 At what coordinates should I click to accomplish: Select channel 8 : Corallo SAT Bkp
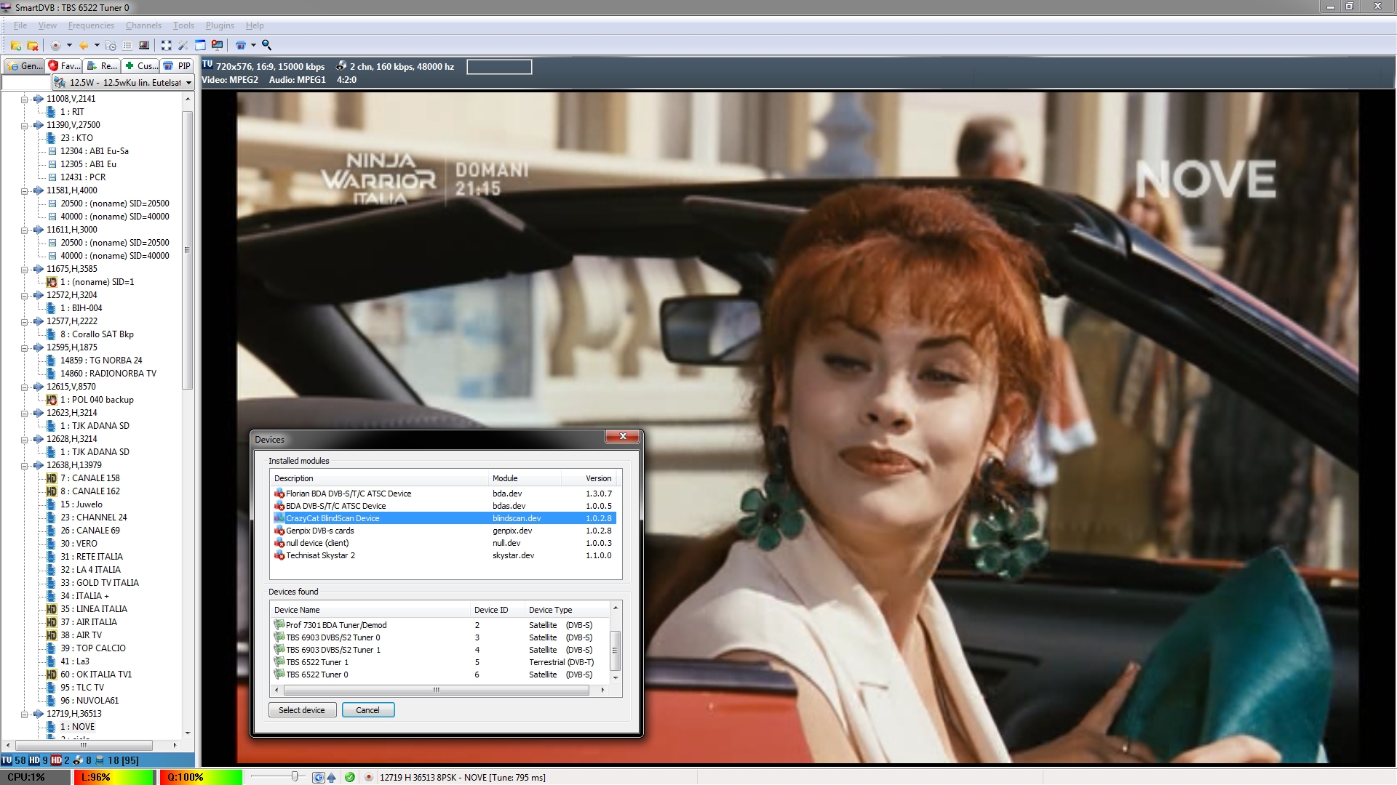(97, 334)
